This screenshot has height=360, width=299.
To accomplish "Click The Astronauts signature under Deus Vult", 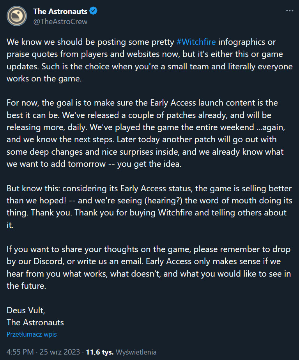I will coord(35,322).
